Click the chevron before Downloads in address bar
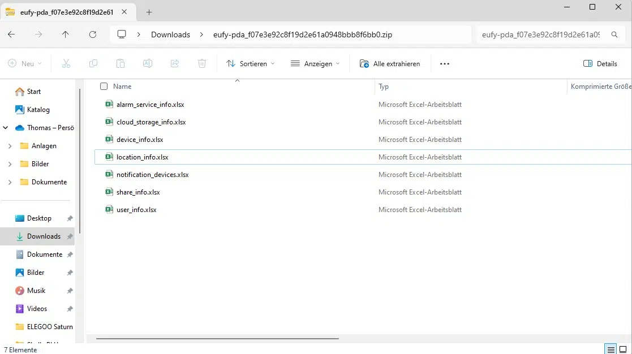 [x=139, y=34]
